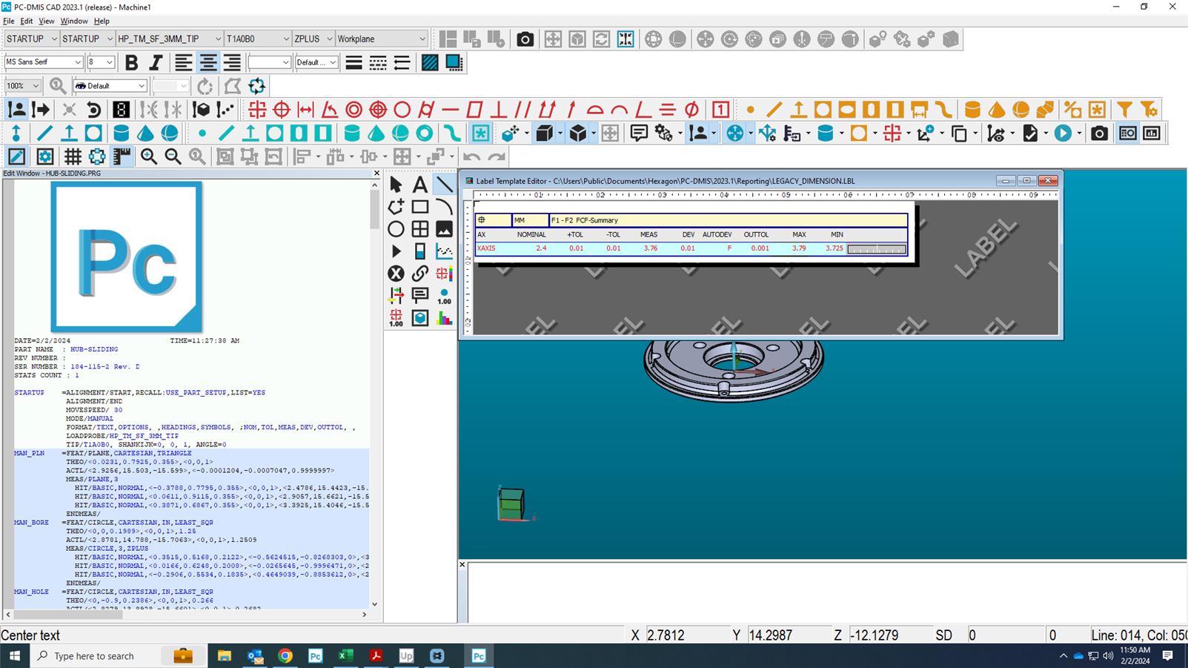Open the Window menu
Image resolution: width=1188 pixels, height=668 pixels.
(74, 21)
